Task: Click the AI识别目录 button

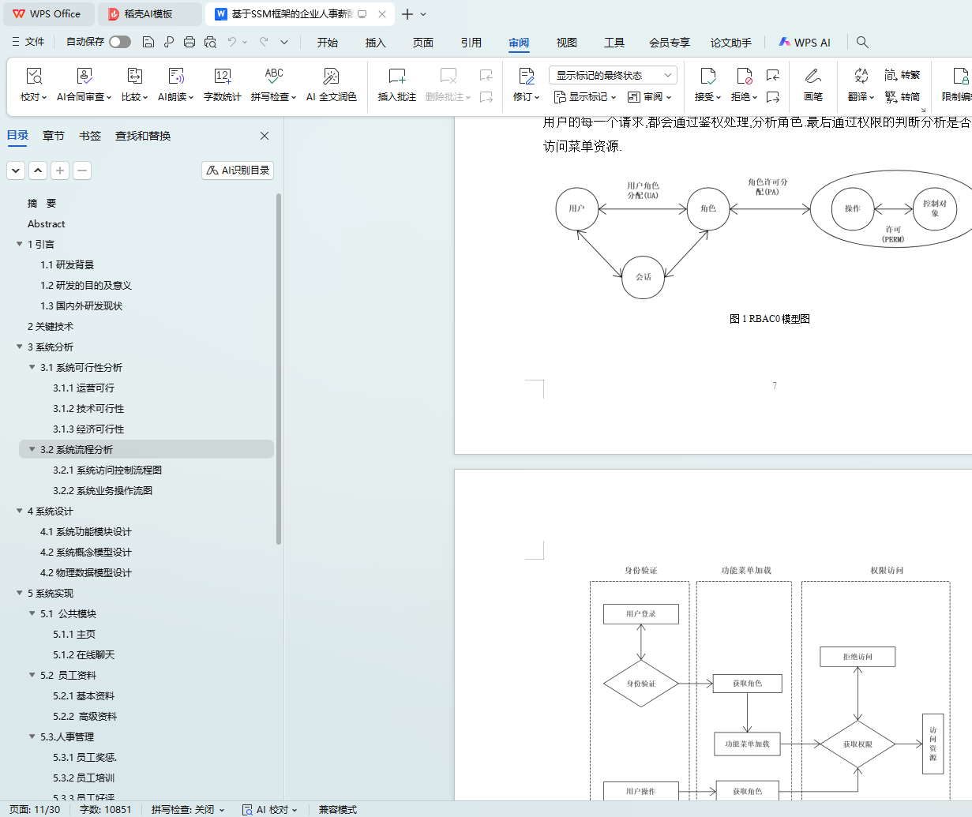Action: coord(238,171)
